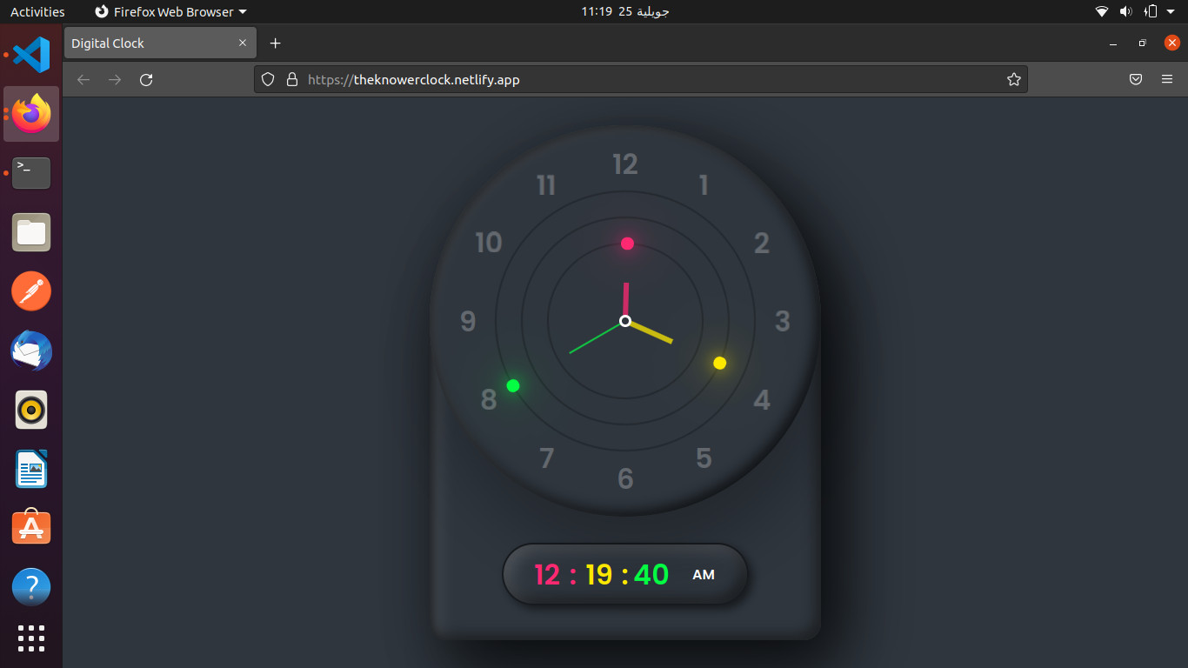This screenshot has width=1188, height=668.
Task: Open the Activities overview
Action: point(37,12)
